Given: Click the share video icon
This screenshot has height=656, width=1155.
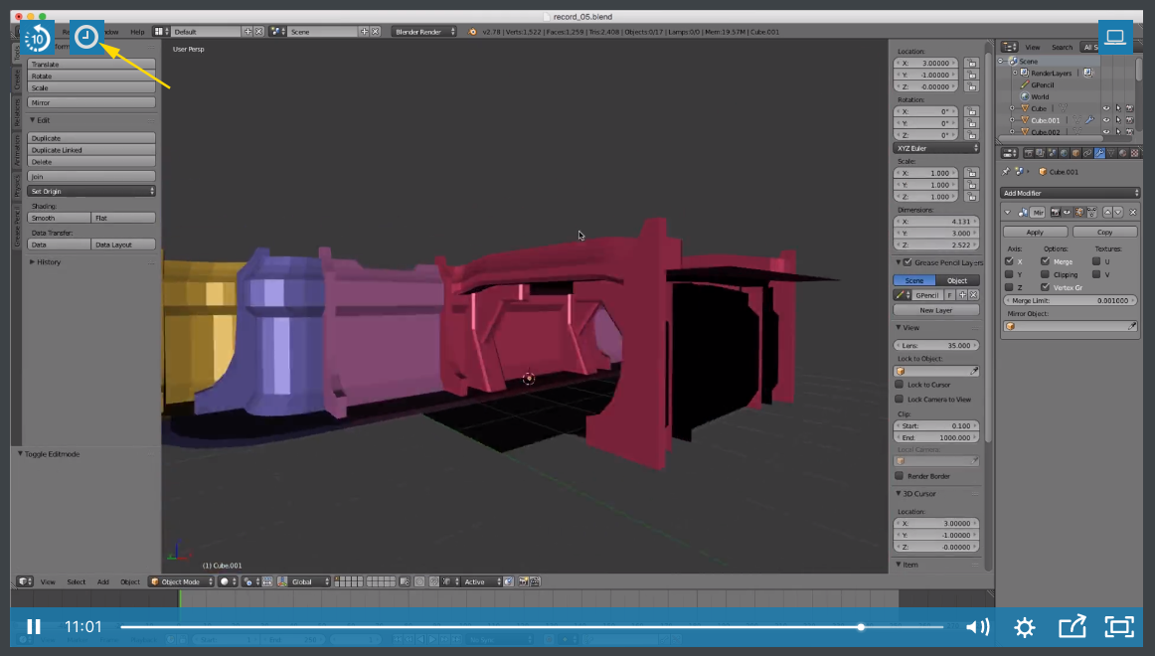Looking at the screenshot, I should click(x=1072, y=627).
